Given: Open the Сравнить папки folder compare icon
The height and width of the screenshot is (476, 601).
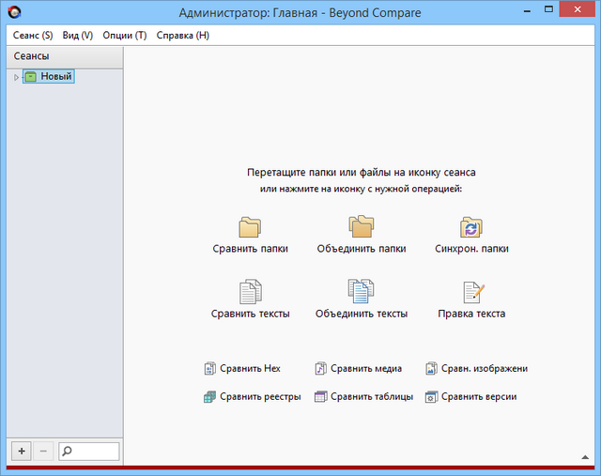Looking at the screenshot, I should click(x=250, y=227).
